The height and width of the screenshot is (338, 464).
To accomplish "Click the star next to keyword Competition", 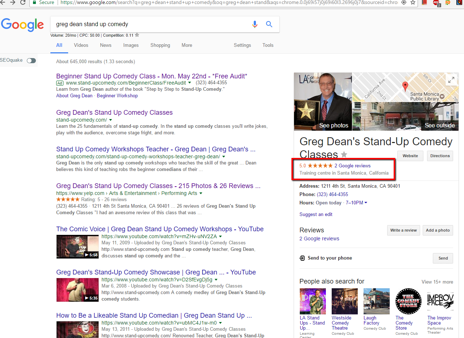I will 137,35.
